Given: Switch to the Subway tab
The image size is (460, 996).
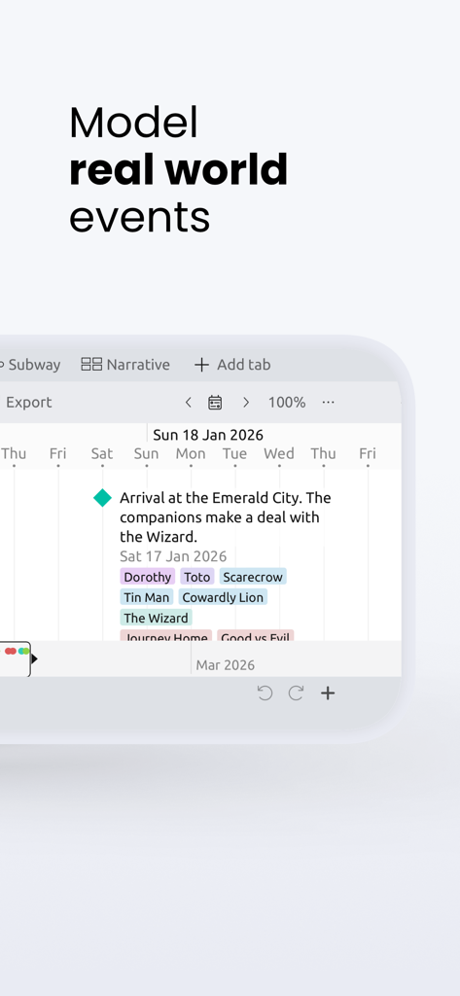Looking at the screenshot, I should point(30,365).
